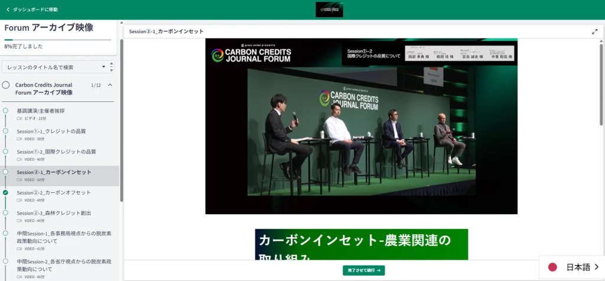Image resolution: width=605 pixels, height=281 pixels.
Task: Go to ダッシュボードに移動 link
Action: tap(35, 9)
